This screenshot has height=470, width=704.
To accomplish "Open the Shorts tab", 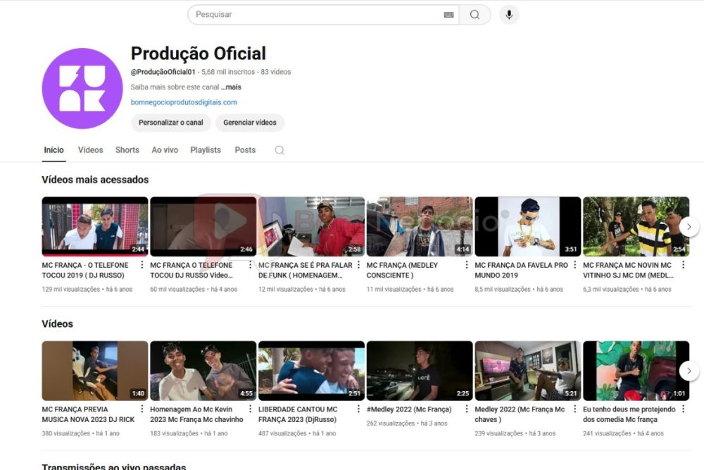I will point(127,150).
